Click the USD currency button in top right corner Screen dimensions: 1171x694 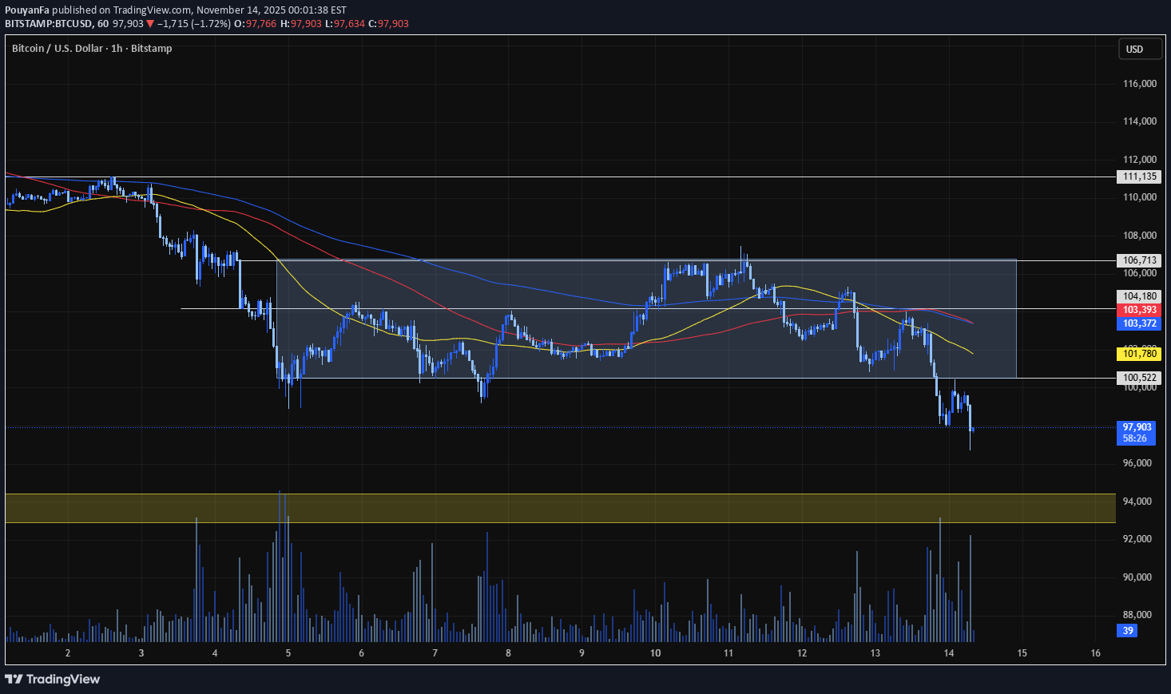pos(1139,49)
